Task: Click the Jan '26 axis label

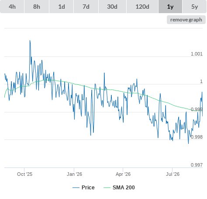Action: [74, 174]
